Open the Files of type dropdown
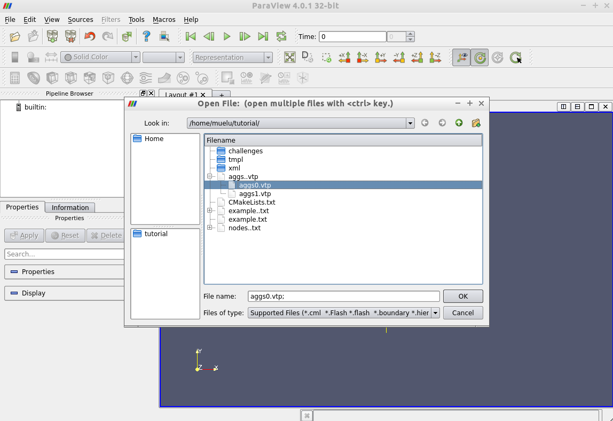 pos(435,313)
